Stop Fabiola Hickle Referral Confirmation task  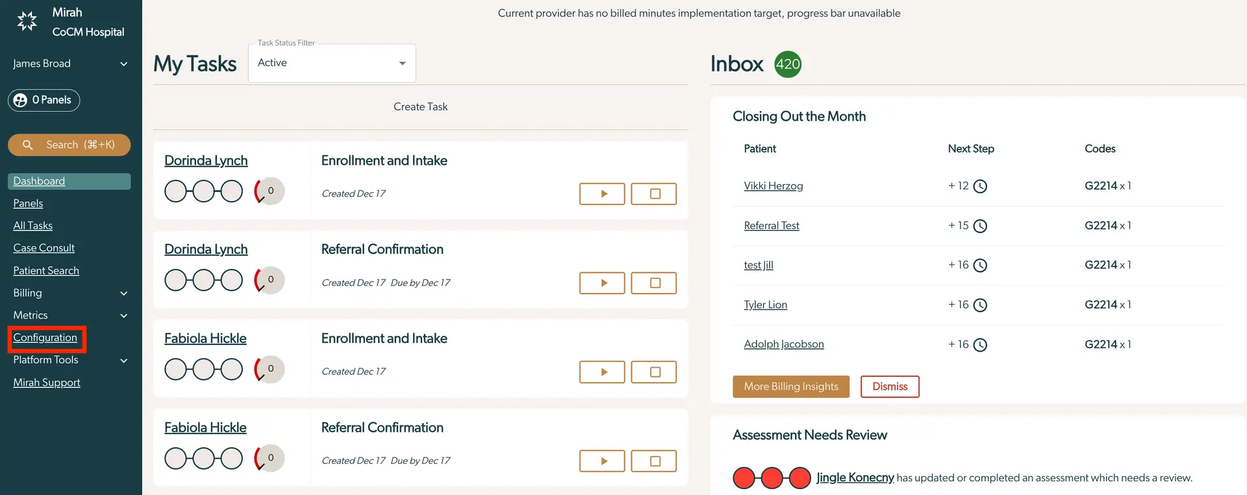(x=654, y=461)
